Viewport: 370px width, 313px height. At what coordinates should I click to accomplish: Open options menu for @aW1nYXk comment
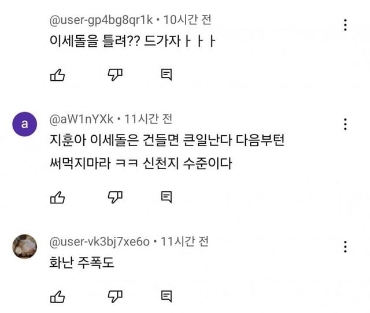pos(345,124)
